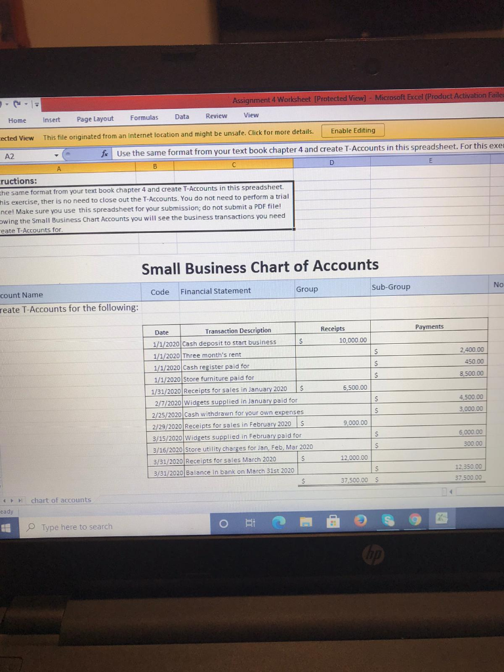The height and width of the screenshot is (672, 504).
Task: Switch to Excel taskbar icon
Action: click(442, 518)
